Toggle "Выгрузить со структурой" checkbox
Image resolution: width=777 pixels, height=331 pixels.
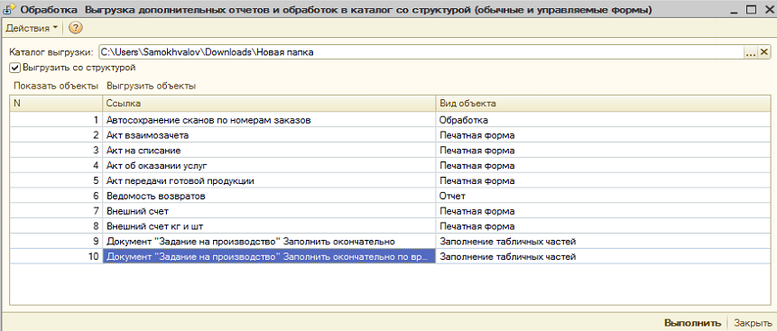point(14,68)
